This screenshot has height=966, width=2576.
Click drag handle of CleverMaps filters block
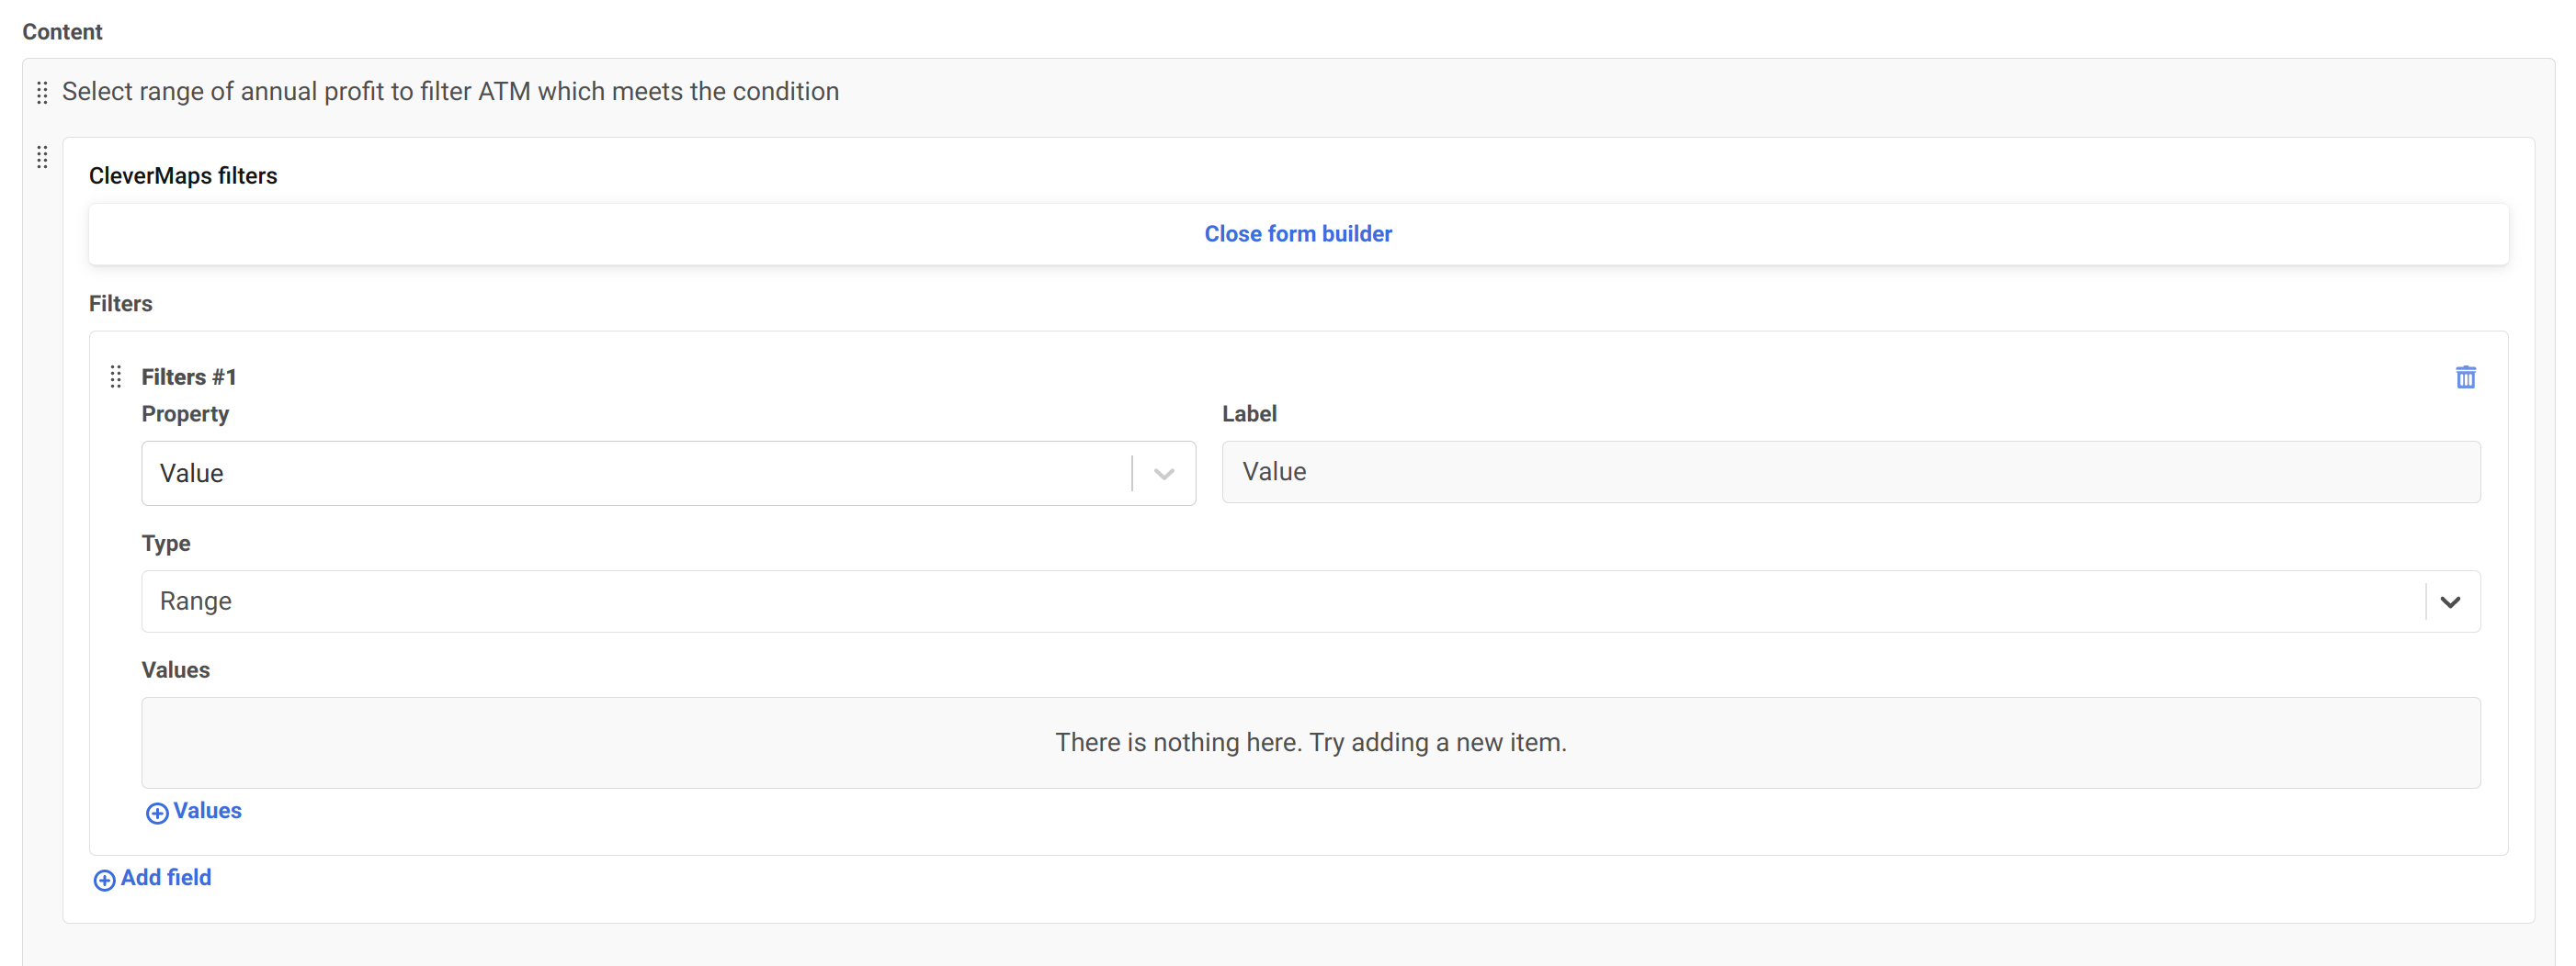coord(42,158)
